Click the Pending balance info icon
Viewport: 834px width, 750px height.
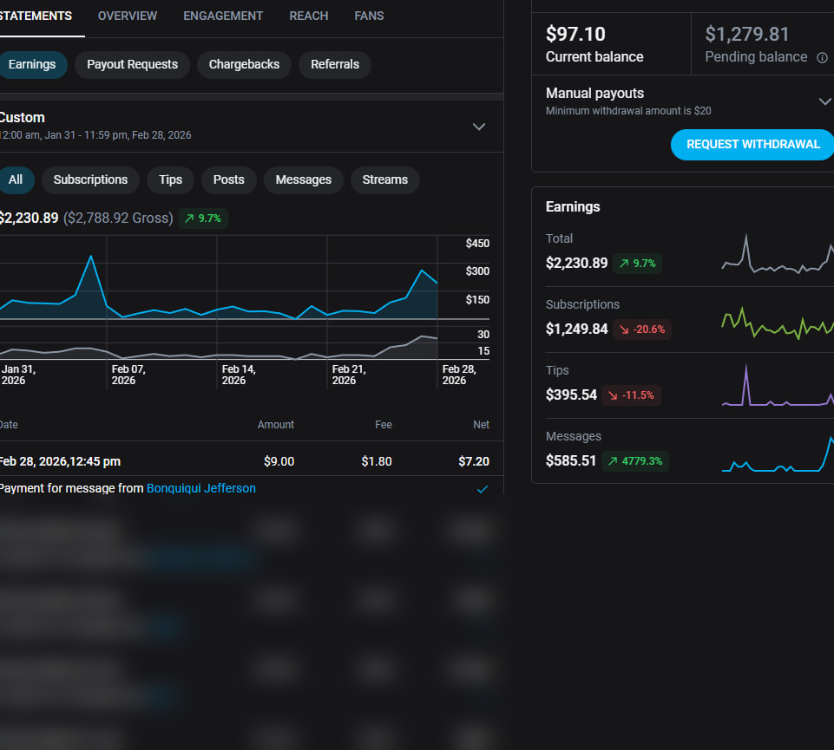[822, 57]
